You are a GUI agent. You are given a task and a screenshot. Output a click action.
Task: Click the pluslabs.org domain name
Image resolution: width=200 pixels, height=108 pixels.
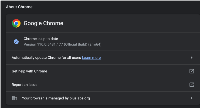coord(80,98)
